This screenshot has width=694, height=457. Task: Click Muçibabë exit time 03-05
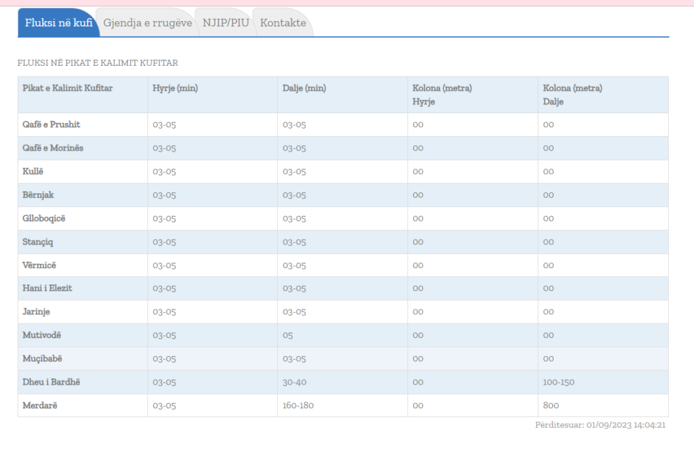point(294,358)
